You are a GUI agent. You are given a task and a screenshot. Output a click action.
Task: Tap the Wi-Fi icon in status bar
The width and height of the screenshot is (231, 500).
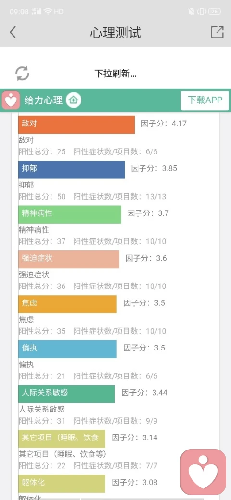click(x=48, y=12)
